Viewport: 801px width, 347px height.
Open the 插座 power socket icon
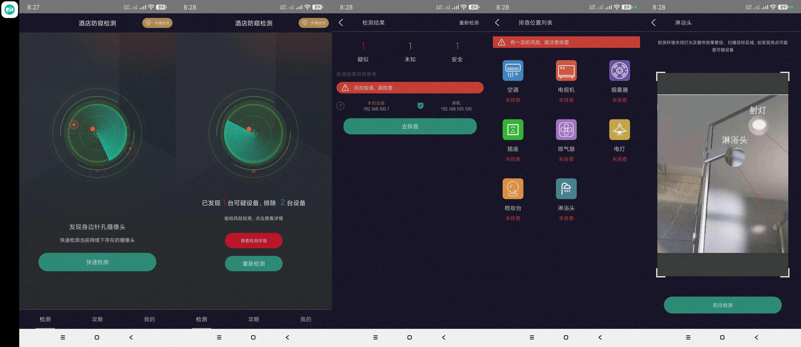[513, 129]
